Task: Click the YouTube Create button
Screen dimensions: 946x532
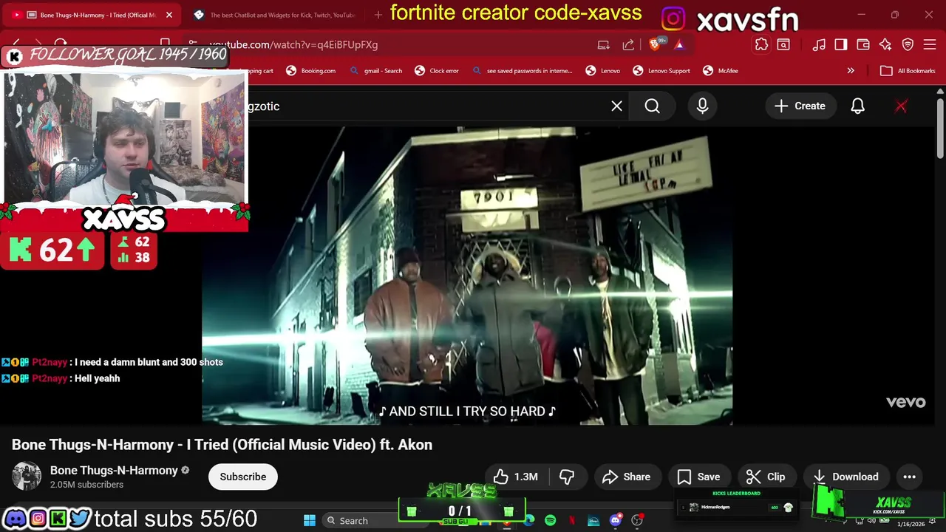Action: tap(800, 106)
